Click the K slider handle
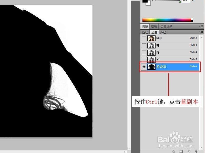This screenshot has width=205, height=153. (180, 2)
